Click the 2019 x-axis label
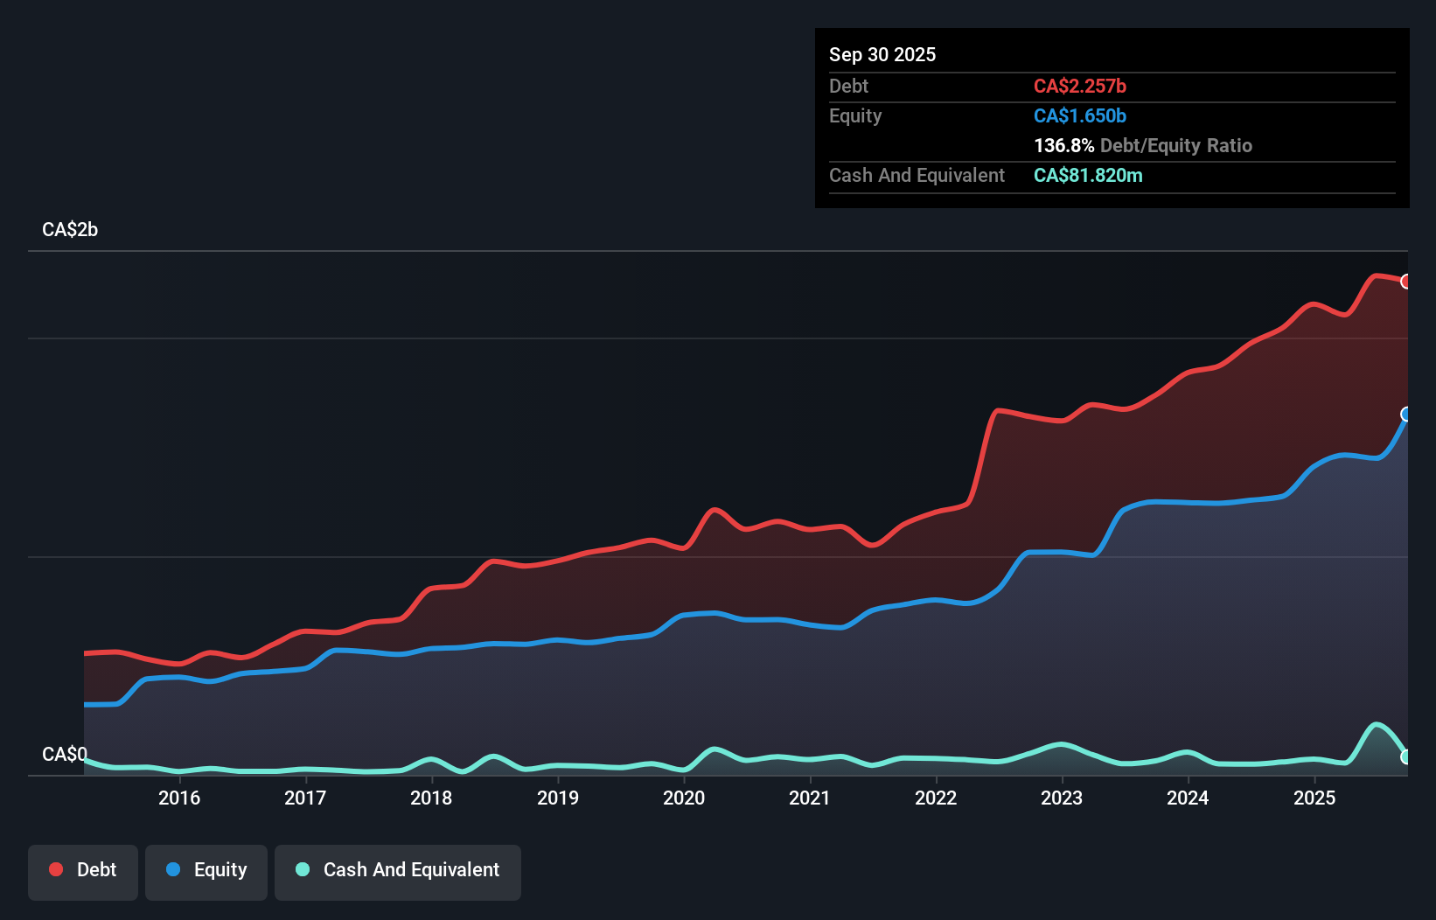Image resolution: width=1436 pixels, height=920 pixels. tap(558, 798)
